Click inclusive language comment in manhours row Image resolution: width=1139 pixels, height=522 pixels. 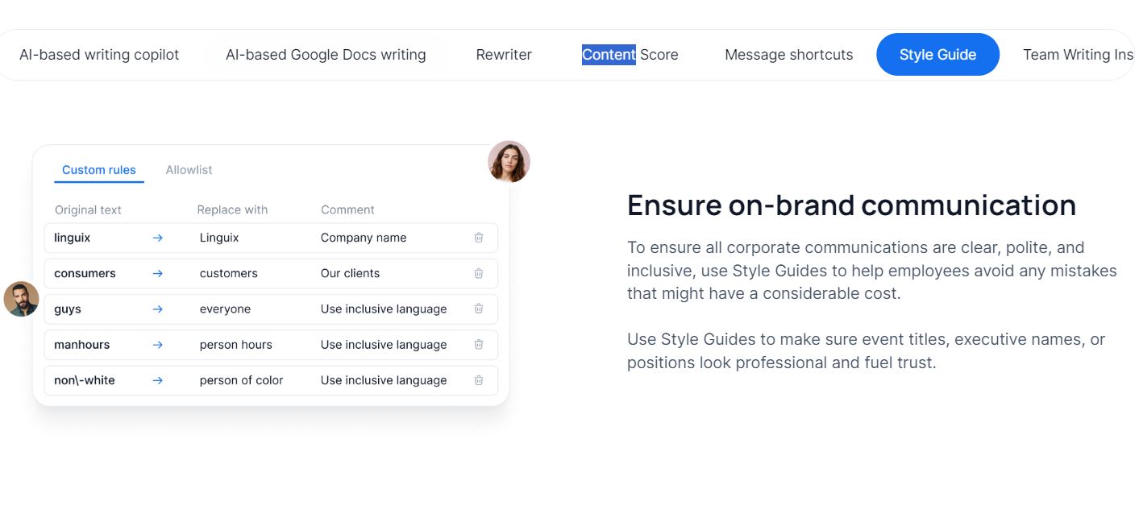coord(384,344)
